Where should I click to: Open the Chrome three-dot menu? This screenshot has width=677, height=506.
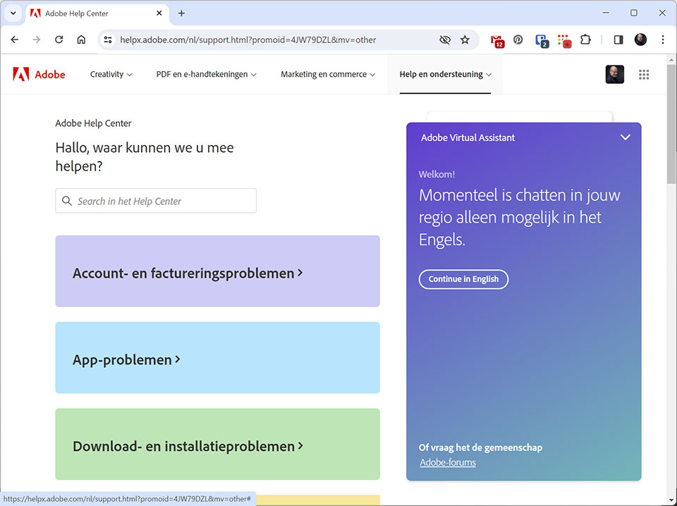point(663,39)
